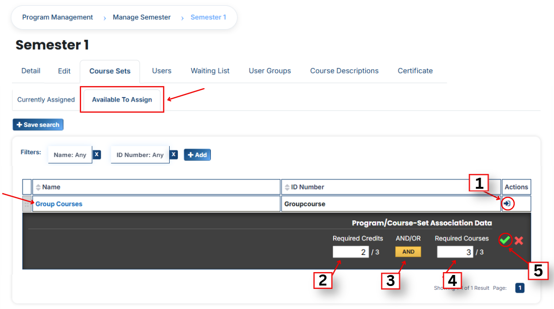Show Currently Assigned course sets
This screenshot has width=554, height=309.
(x=46, y=100)
